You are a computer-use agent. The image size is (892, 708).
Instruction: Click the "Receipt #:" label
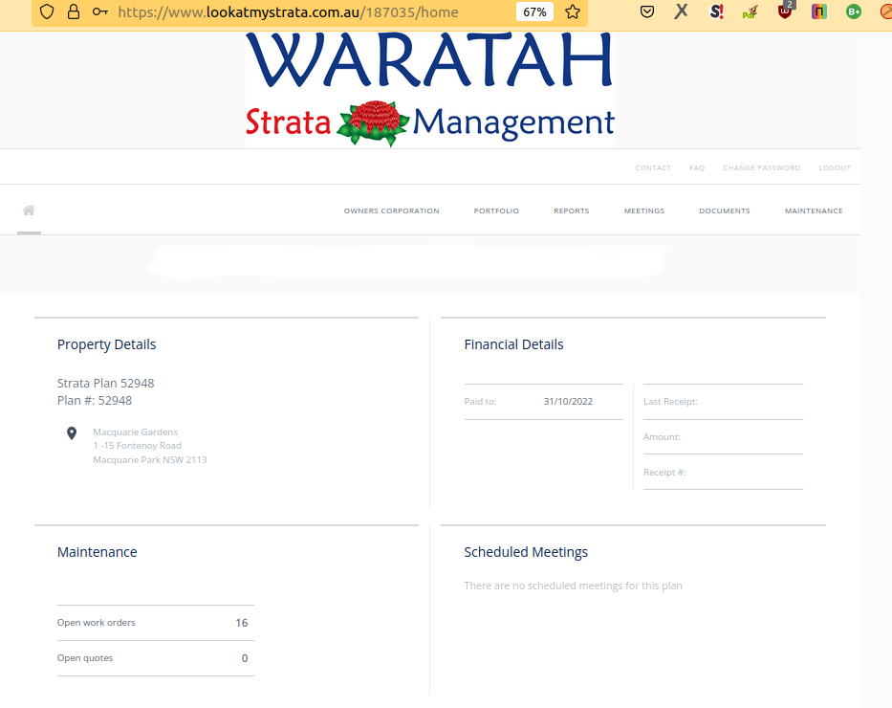(x=664, y=473)
